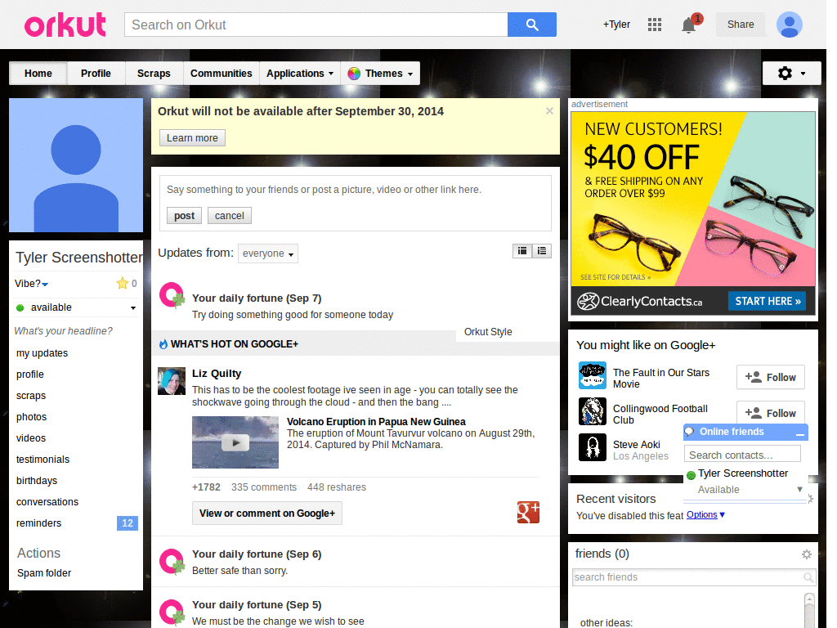The width and height of the screenshot is (837, 628).
Task: Click the Themes color wheel icon
Action: coord(354,74)
